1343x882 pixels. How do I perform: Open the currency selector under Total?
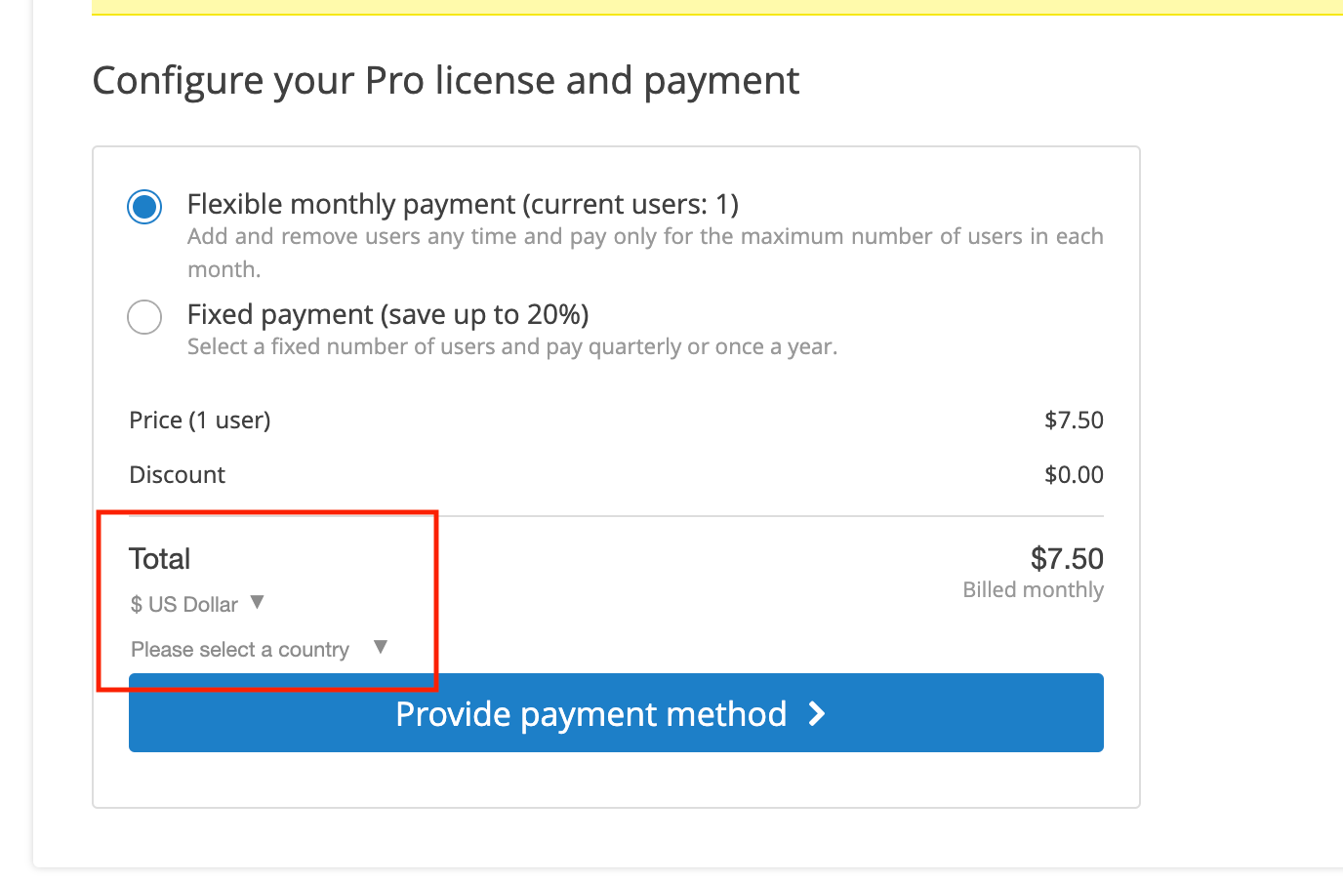tap(195, 604)
